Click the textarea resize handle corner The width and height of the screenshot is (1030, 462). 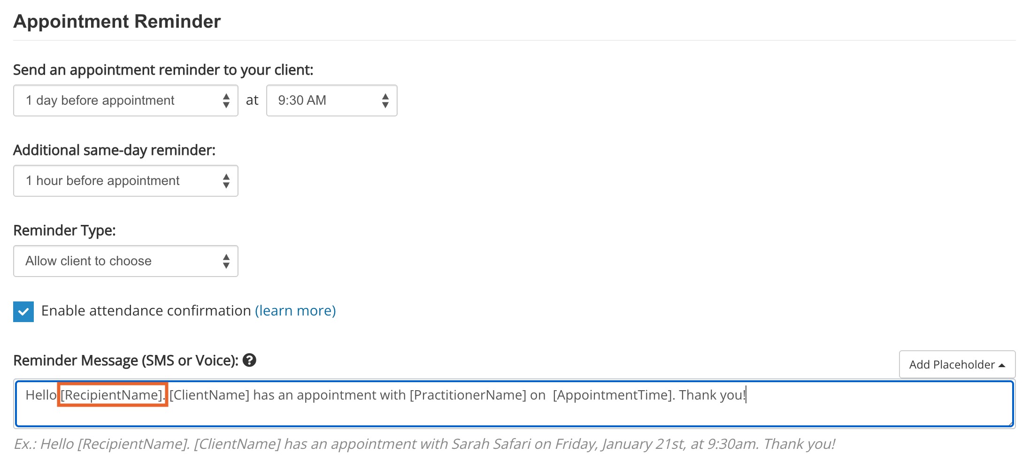[1010, 423]
